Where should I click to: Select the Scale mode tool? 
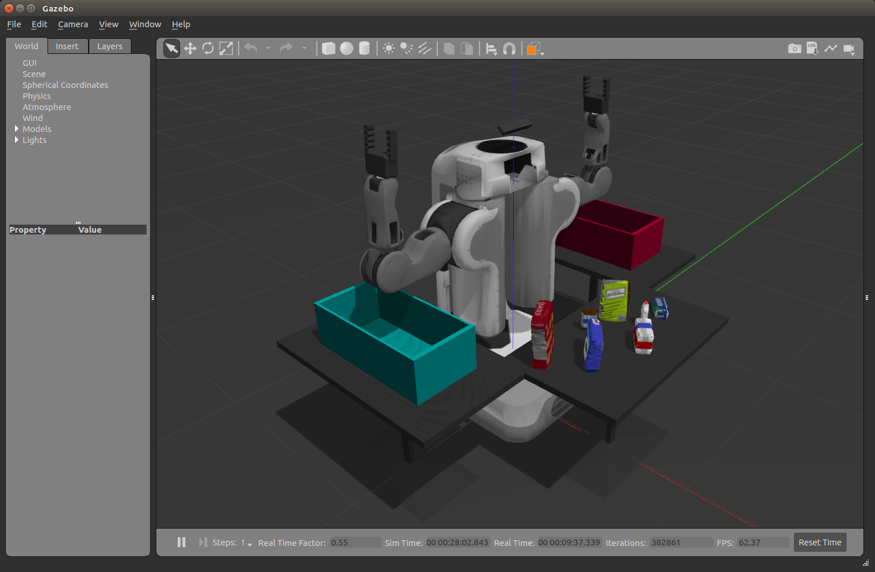tap(226, 49)
